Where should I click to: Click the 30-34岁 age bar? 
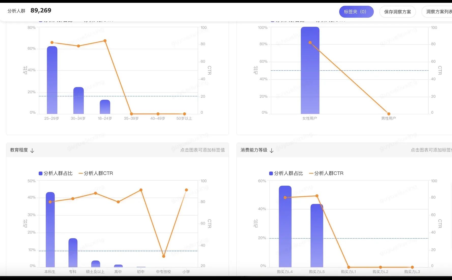[78, 100]
